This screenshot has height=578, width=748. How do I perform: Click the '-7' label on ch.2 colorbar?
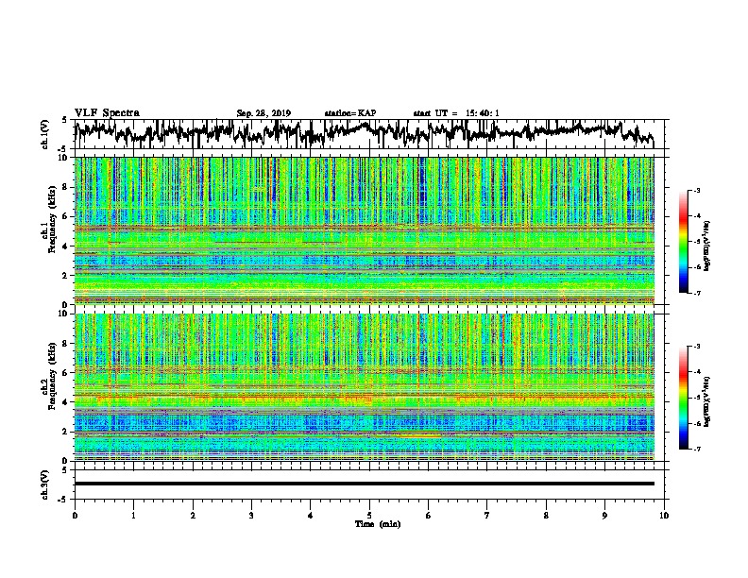pyautogui.click(x=696, y=449)
